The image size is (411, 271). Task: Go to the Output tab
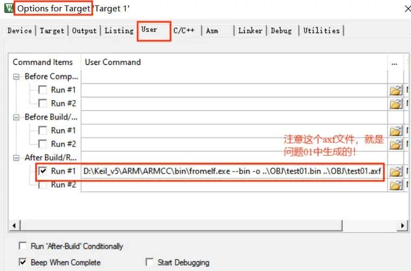coord(84,31)
